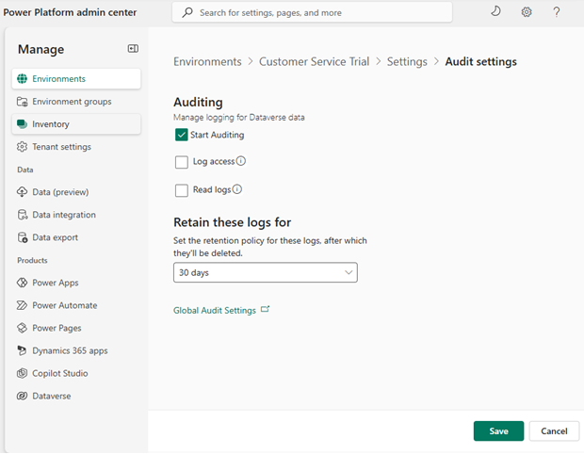Go to Settings breadcrumb
The width and height of the screenshot is (584, 454).
pyautogui.click(x=407, y=61)
